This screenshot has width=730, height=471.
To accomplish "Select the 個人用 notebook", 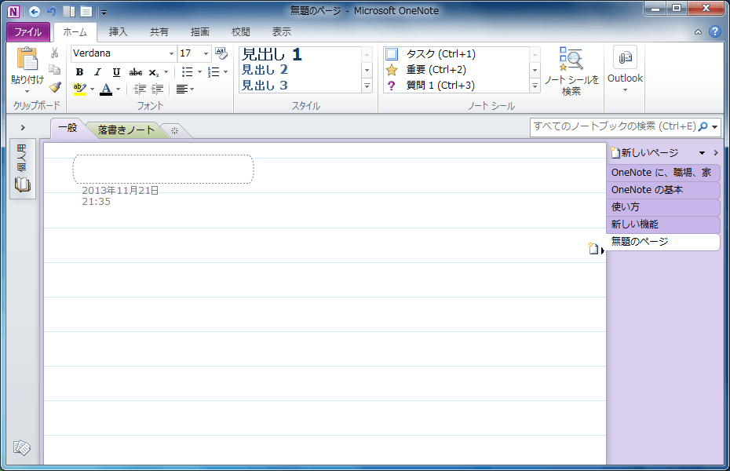I will coord(22,169).
